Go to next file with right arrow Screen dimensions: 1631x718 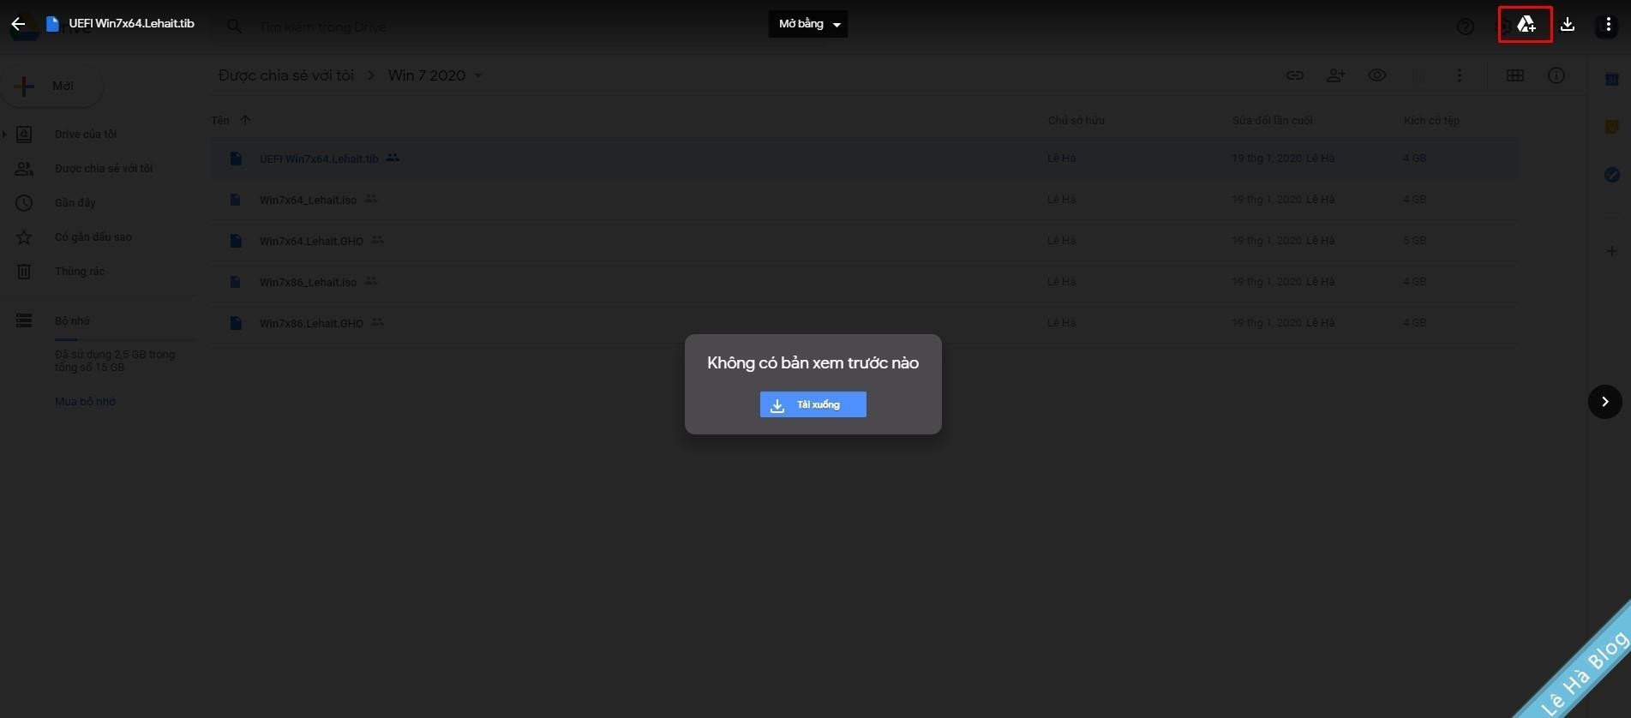[1604, 402]
